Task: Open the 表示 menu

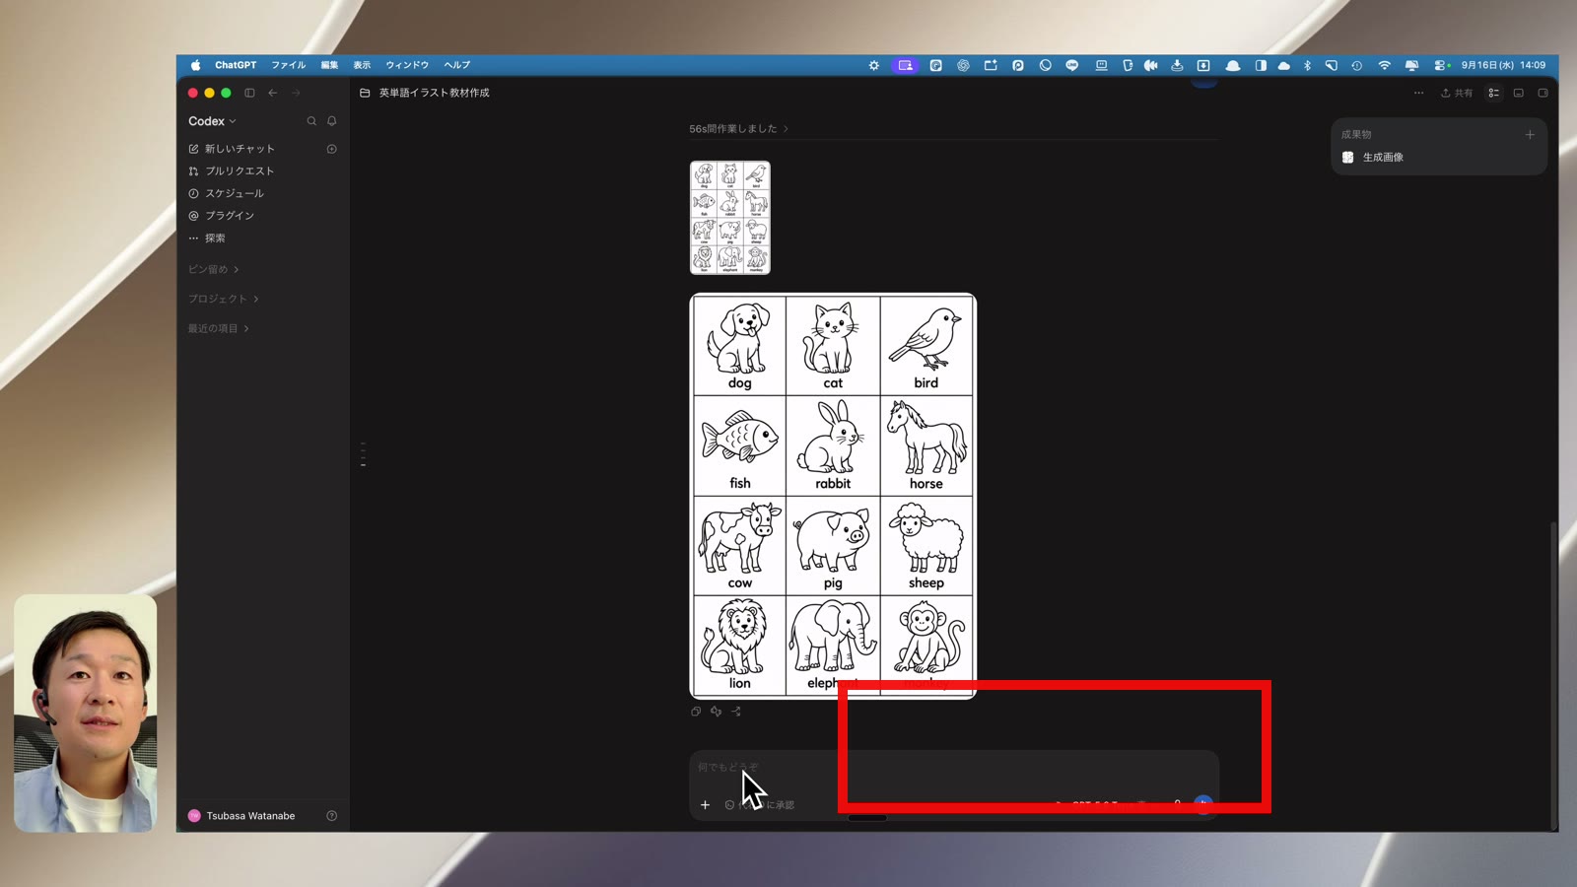Action: [362, 65]
